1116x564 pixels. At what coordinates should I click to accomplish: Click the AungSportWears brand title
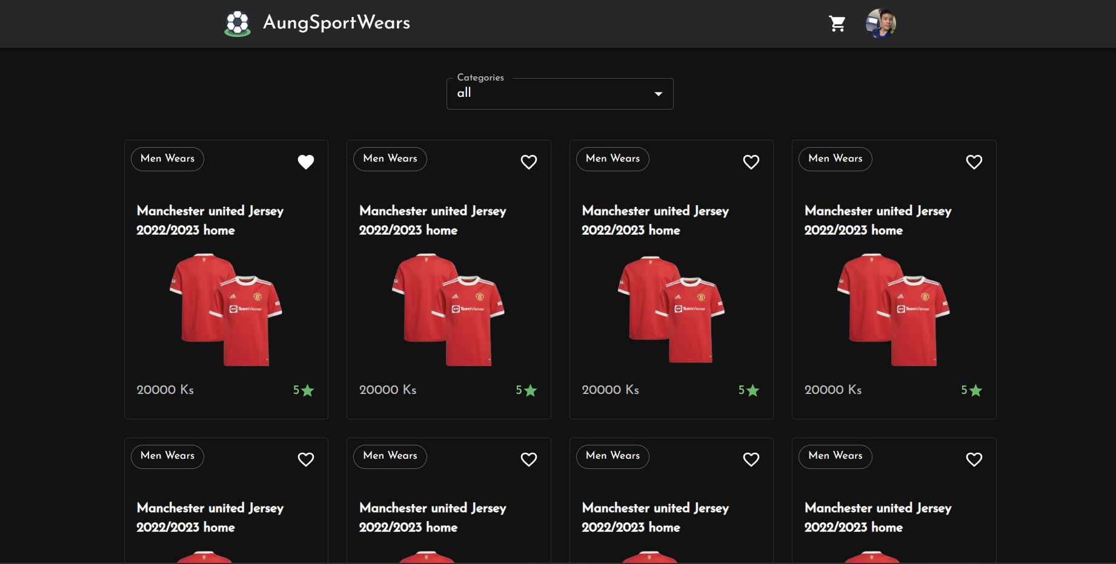(x=336, y=22)
